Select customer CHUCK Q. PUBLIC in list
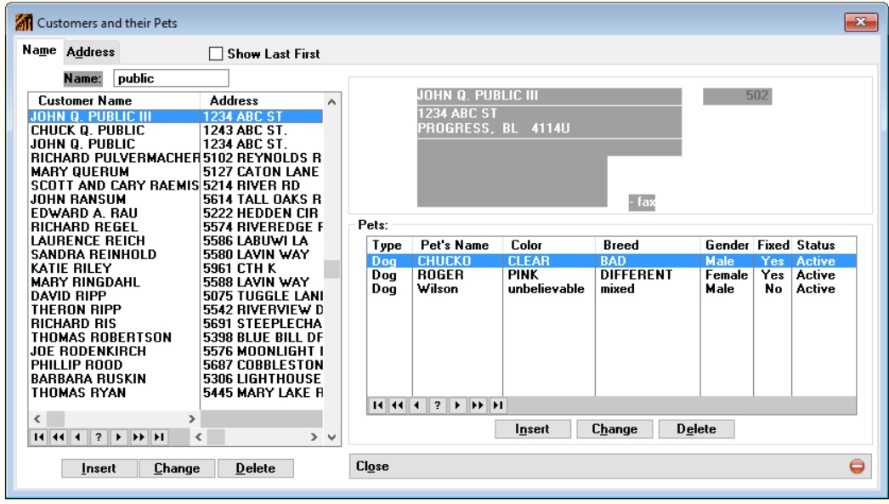This screenshot has width=889, height=504. (88, 131)
